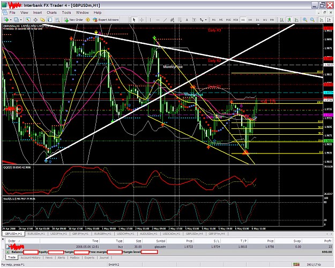This screenshot has height=268, width=335.
Task: Open the Insert menu
Action: 38,13
